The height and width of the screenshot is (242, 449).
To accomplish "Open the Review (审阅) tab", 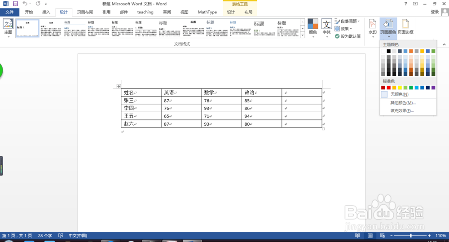I will point(167,12).
